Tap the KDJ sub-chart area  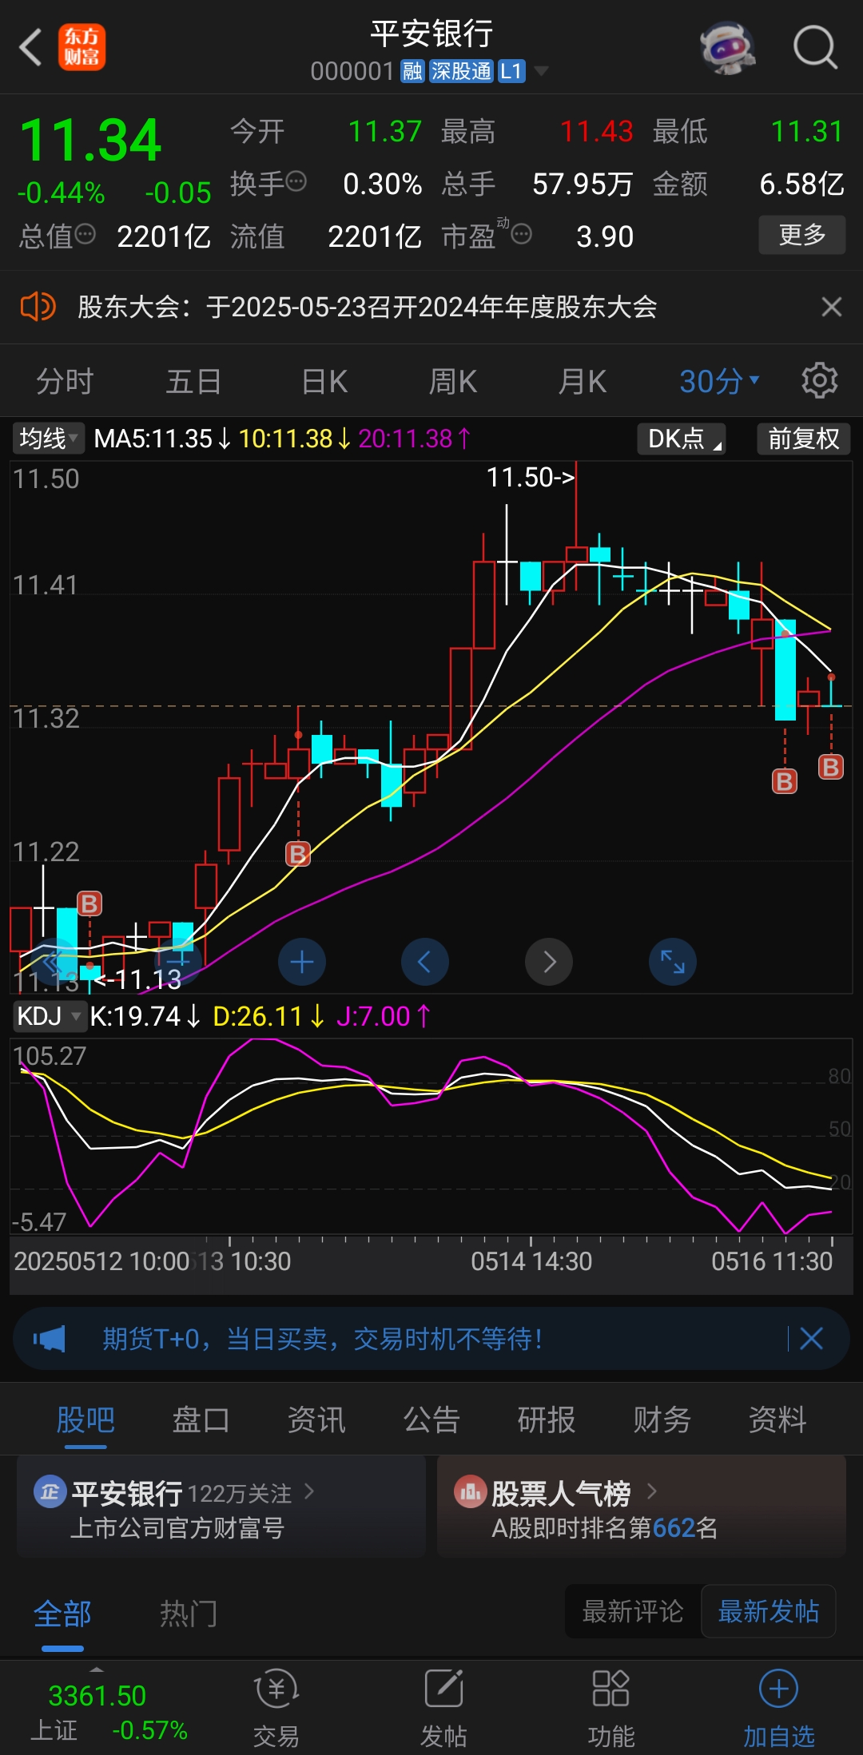pyautogui.click(x=431, y=1136)
